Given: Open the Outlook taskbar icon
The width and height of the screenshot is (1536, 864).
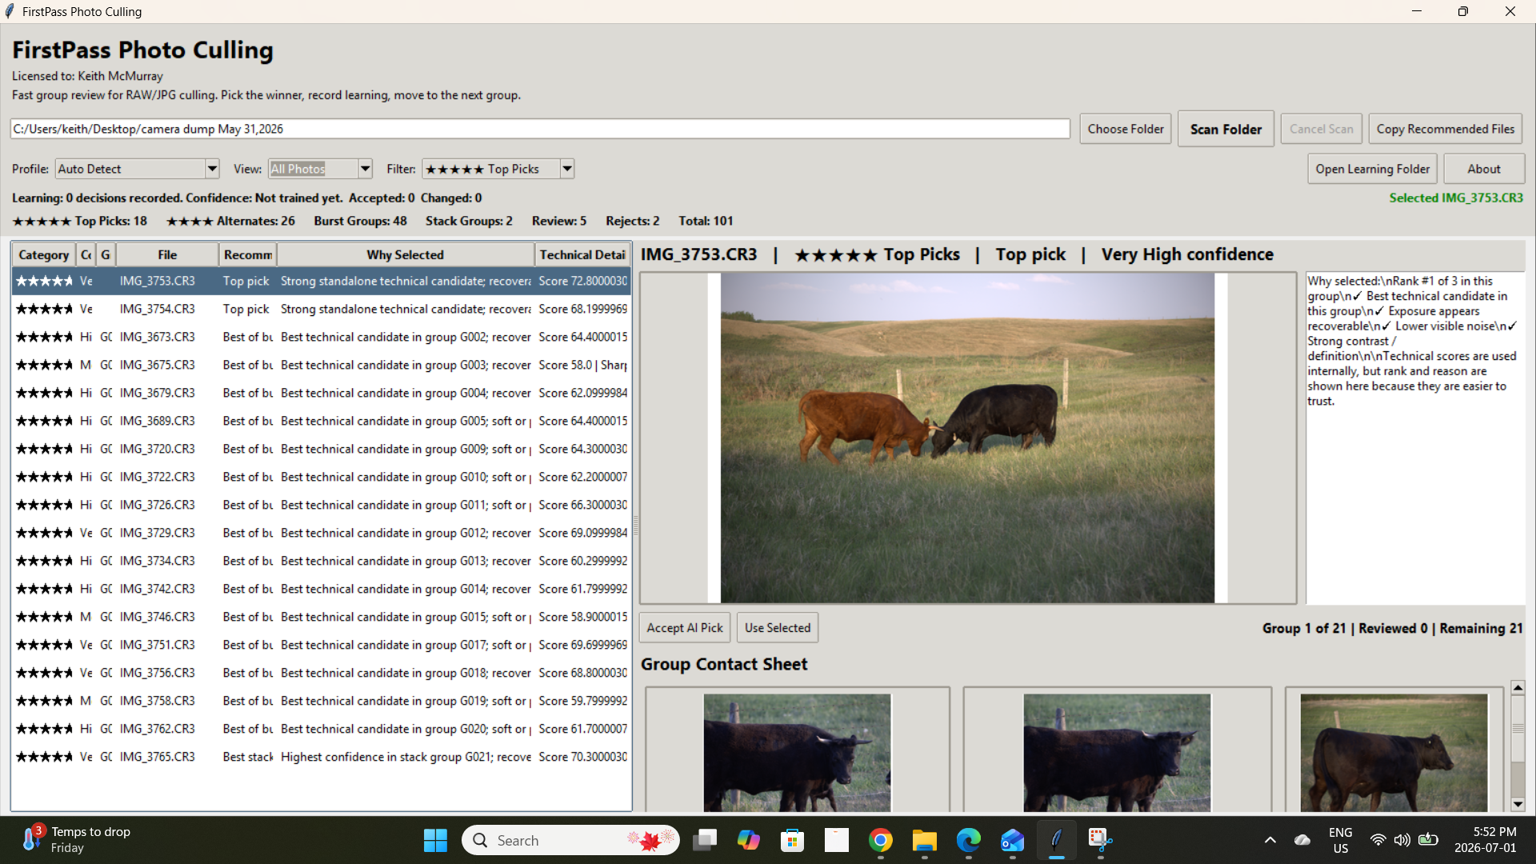Looking at the screenshot, I should tap(1013, 840).
